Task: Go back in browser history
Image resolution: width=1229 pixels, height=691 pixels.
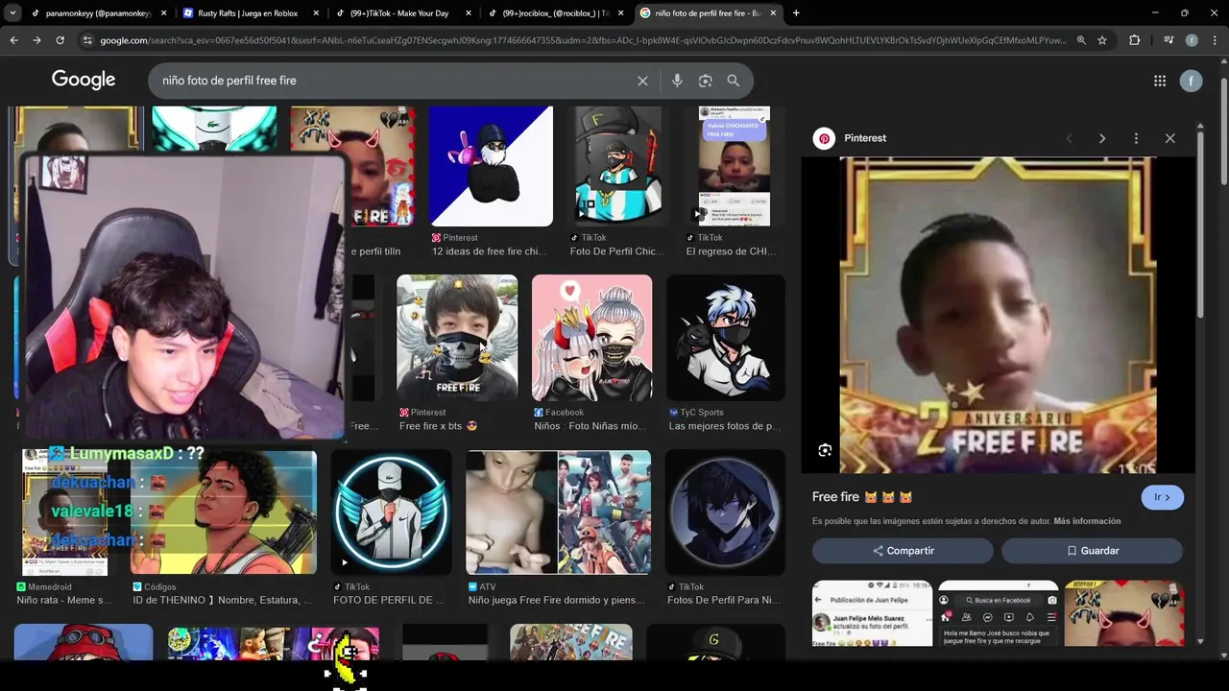Action: [x=13, y=40]
